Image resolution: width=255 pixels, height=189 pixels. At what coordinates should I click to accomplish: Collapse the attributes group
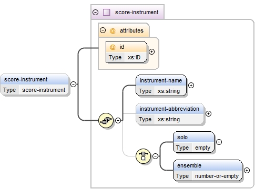click(103, 30)
